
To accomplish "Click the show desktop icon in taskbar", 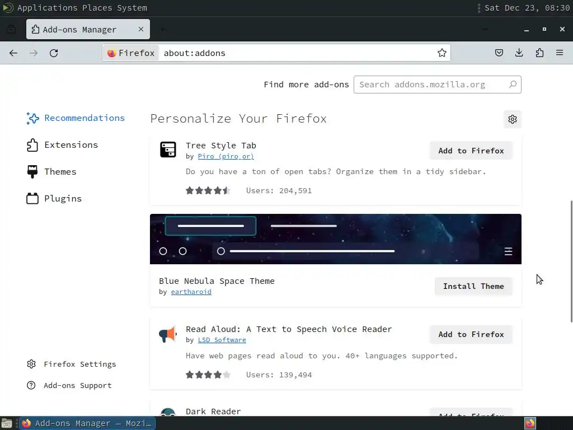I will [7, 423].
